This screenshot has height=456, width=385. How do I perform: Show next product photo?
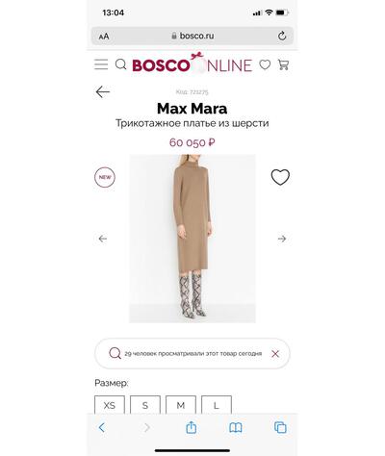point(282,239)
